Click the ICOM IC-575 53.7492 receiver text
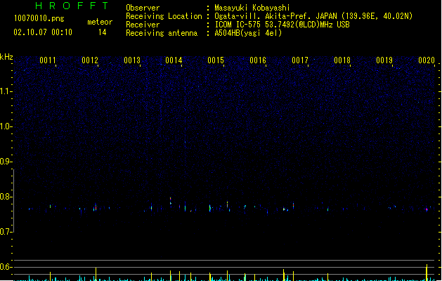442x281 pixels. [282, 25]
